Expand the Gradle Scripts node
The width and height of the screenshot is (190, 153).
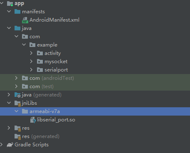(x=1, y=145)
